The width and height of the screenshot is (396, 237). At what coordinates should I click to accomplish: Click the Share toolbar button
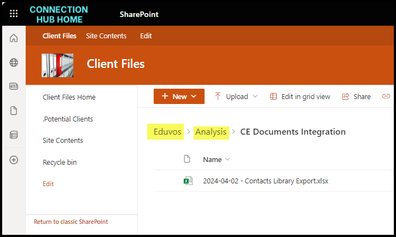click(356, 96)
